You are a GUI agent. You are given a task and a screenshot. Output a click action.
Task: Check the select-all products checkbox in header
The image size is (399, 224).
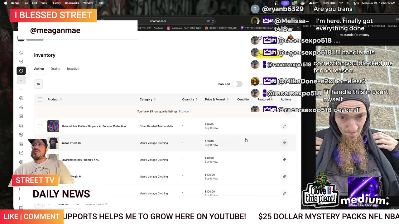tap(40, 99)
